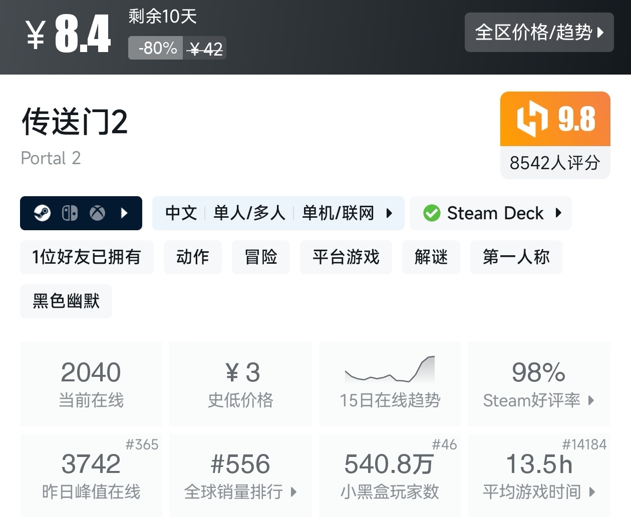Click the #365 rank label
Screen dimensions: 631x517
coord(142,444)
